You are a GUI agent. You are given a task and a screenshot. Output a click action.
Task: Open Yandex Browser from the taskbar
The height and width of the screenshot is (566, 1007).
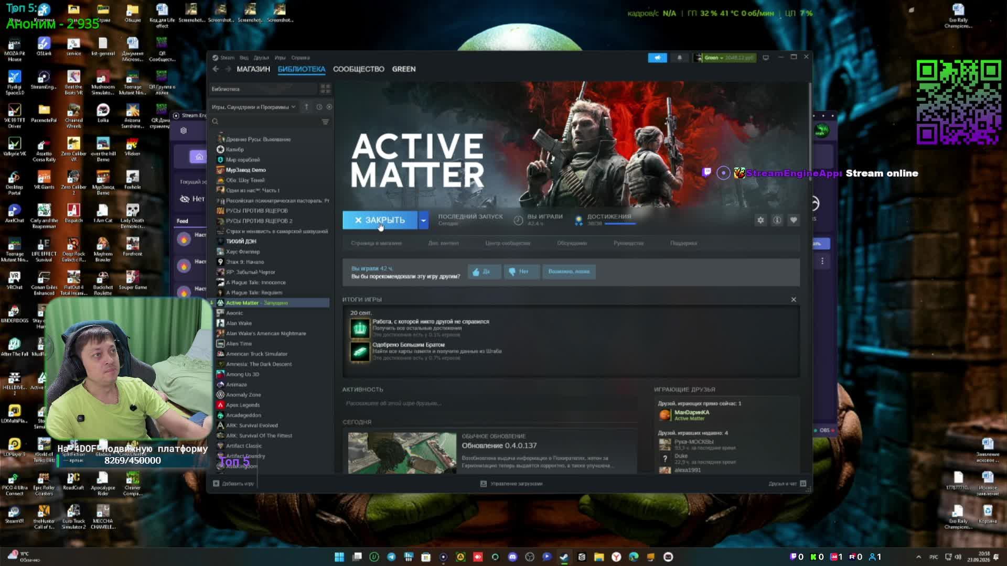point(616,557)
